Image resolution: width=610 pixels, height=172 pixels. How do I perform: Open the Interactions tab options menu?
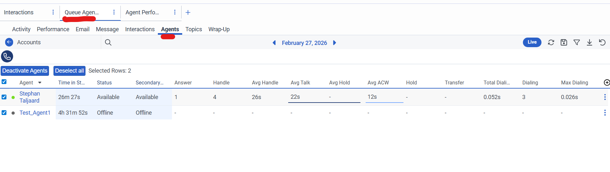pos(53,12)
